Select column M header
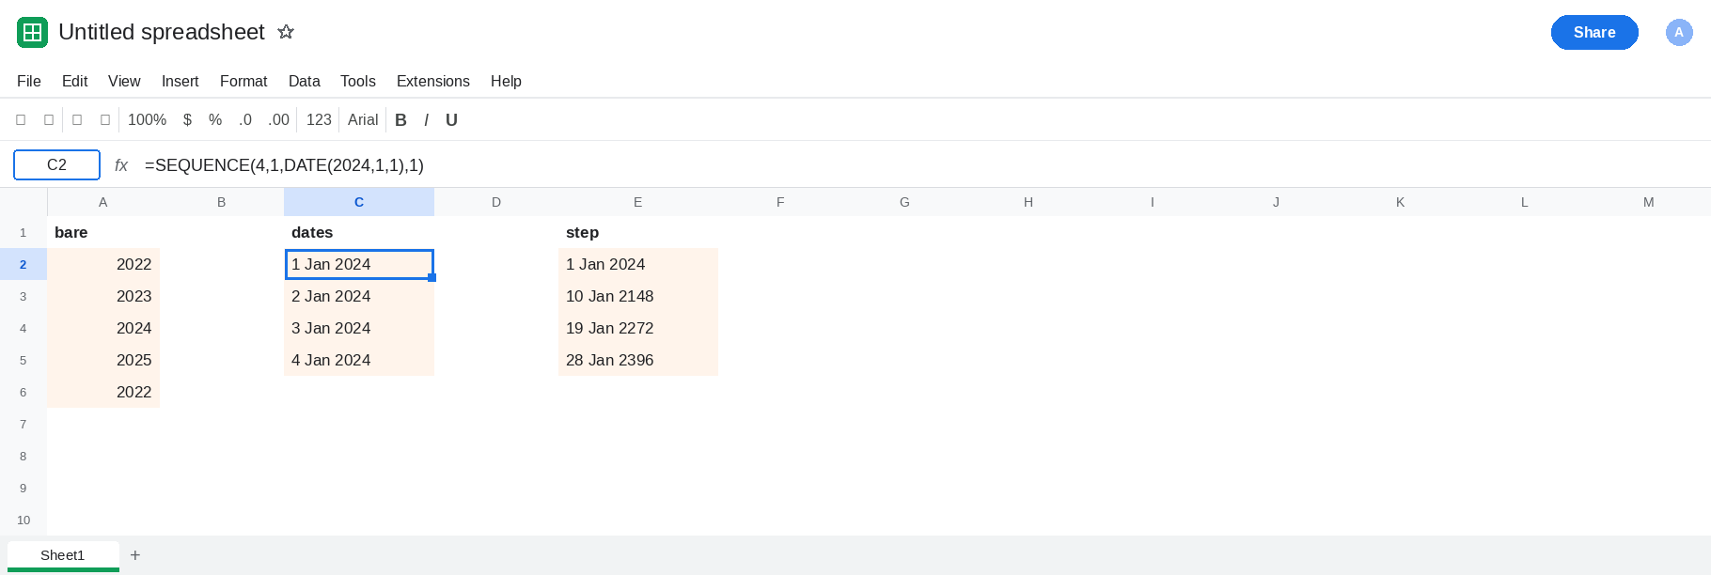Viewport: 1711px width, 575px height. tap(1649, 202)
